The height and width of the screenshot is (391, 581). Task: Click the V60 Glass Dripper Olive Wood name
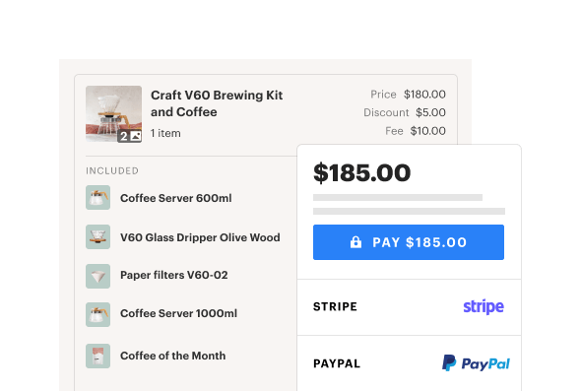coord(200,237)
